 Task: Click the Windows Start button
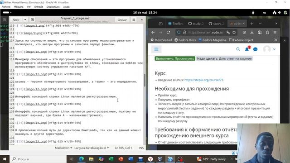pos(5,159)
